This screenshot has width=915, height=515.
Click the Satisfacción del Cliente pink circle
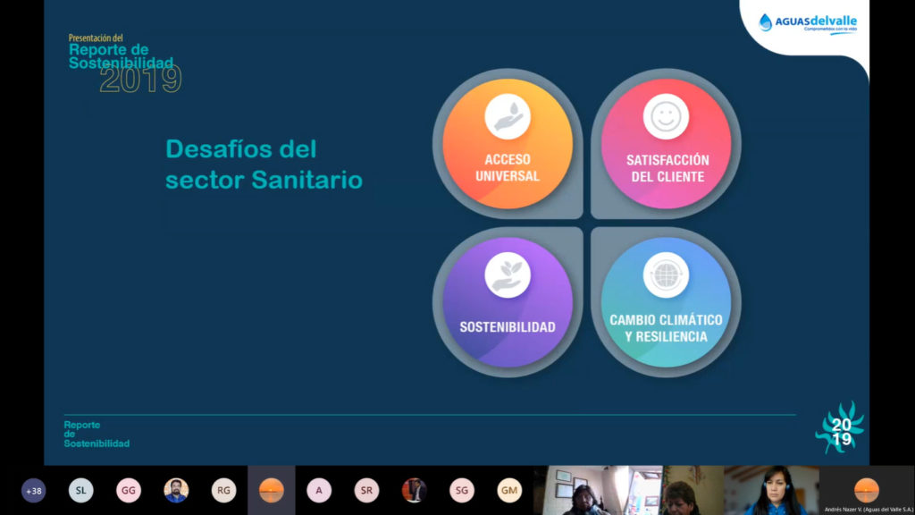(x=666, y=144)
